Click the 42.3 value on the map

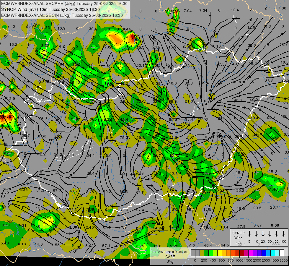click(x=174, y=173)
